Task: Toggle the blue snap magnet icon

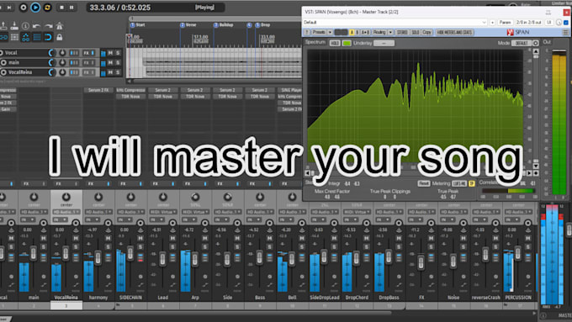Action: coord(48,37)
